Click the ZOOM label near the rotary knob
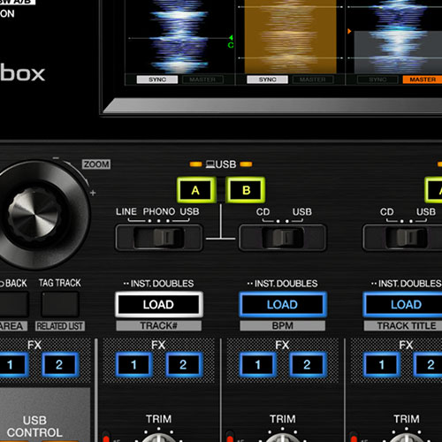 96,164
